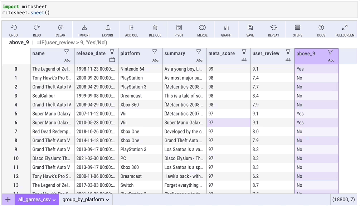Expand the group_by_platform tab dropdown arrow

tap(107, 200)
